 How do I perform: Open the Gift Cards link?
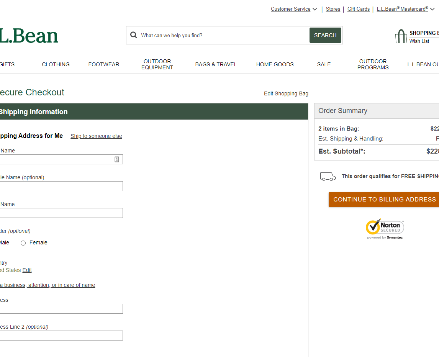(x=359, y=9)
